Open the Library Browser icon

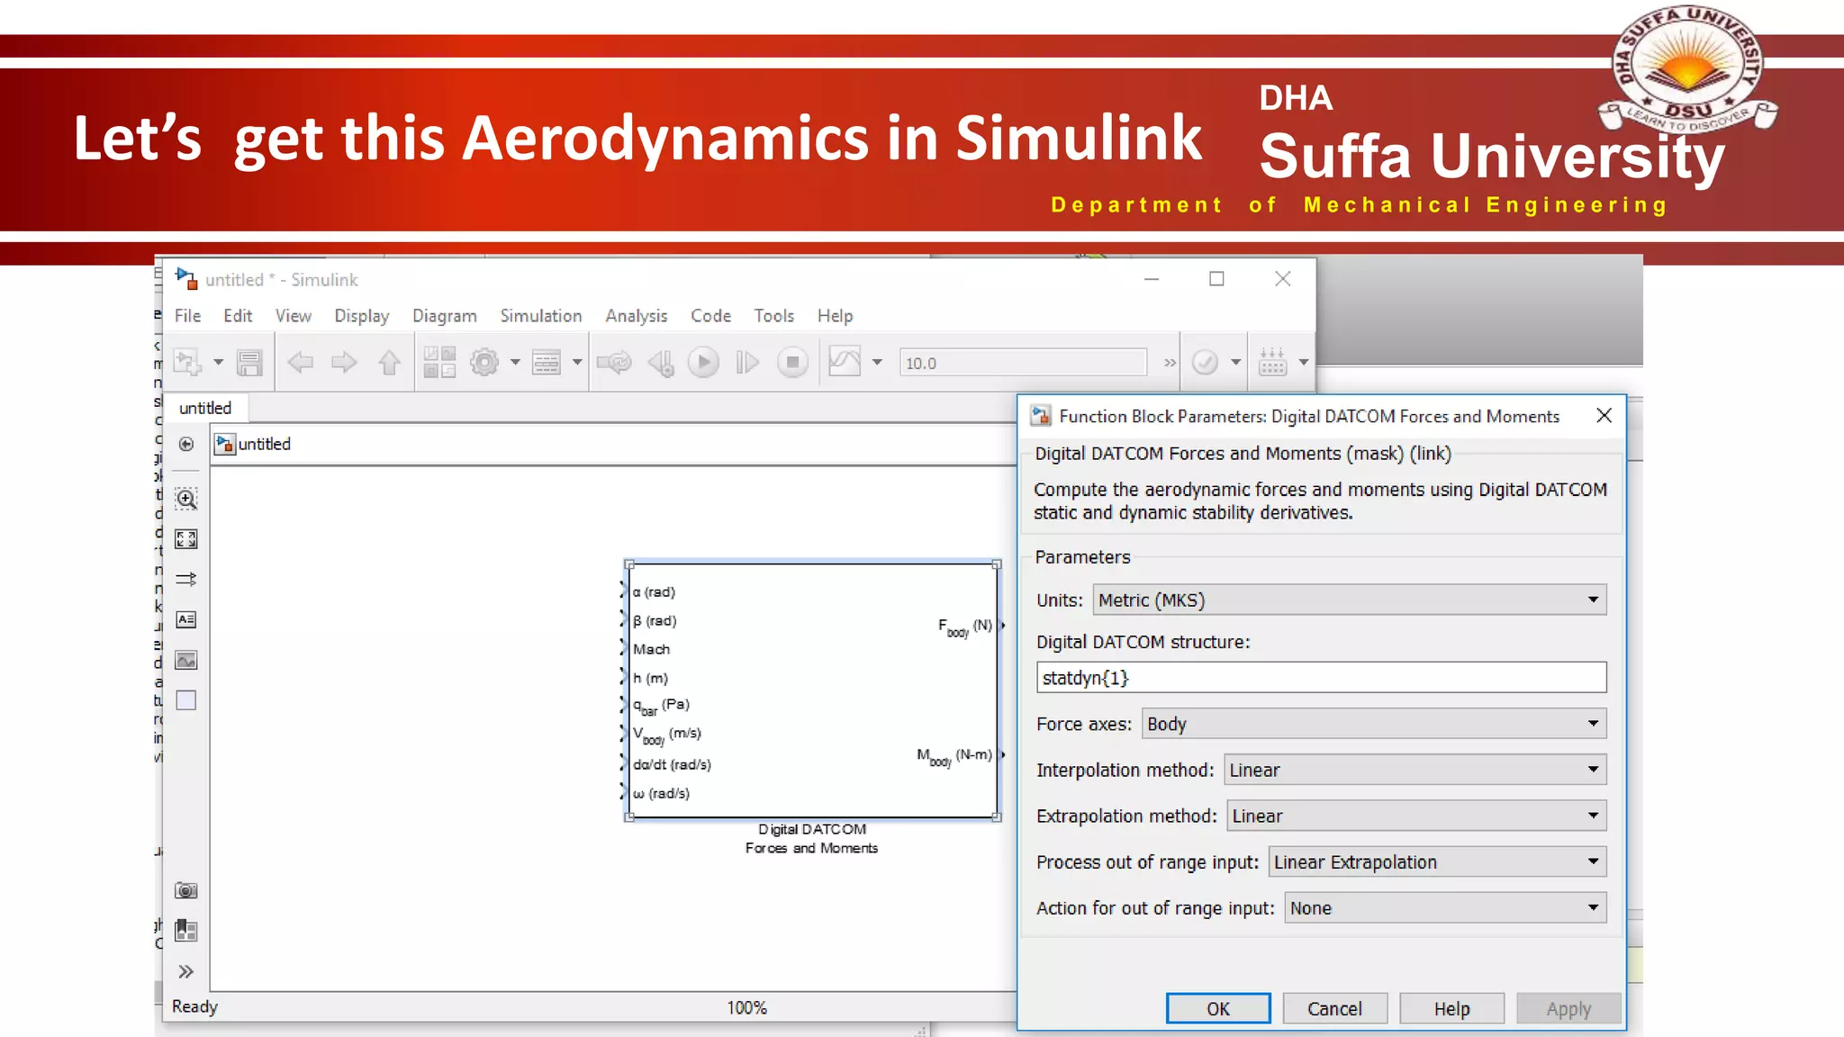(439, 362)
